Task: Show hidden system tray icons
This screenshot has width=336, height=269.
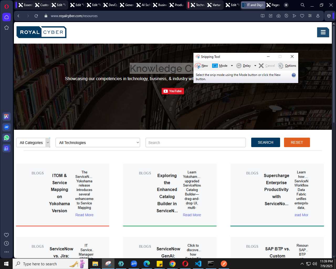Action: point(302,264)
